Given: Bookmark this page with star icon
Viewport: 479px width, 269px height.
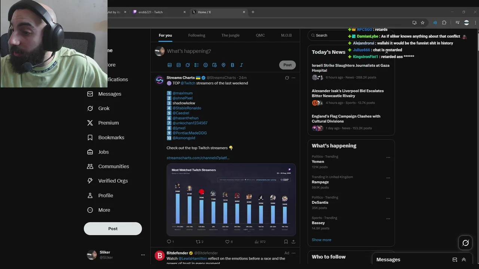Looking at the screenshot, I should 422,23.
